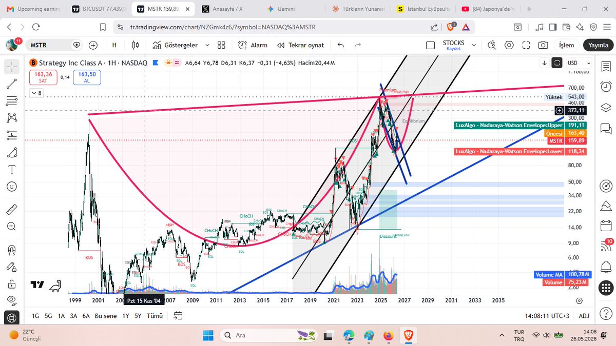Open the emoji and icons tool
Viewport: 616px width, 346px height.
(12, 187)
